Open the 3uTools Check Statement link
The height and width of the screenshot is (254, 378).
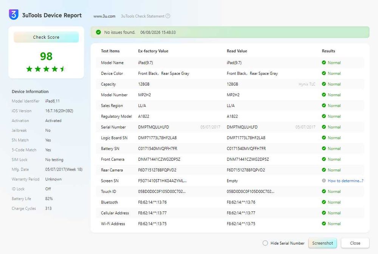143,16
